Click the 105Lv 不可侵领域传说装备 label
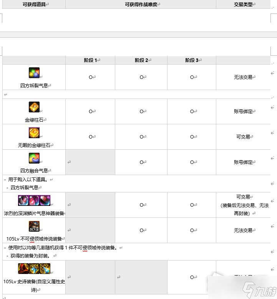The width and height of the screenshot is (277, 299). [x=34, y=239]
